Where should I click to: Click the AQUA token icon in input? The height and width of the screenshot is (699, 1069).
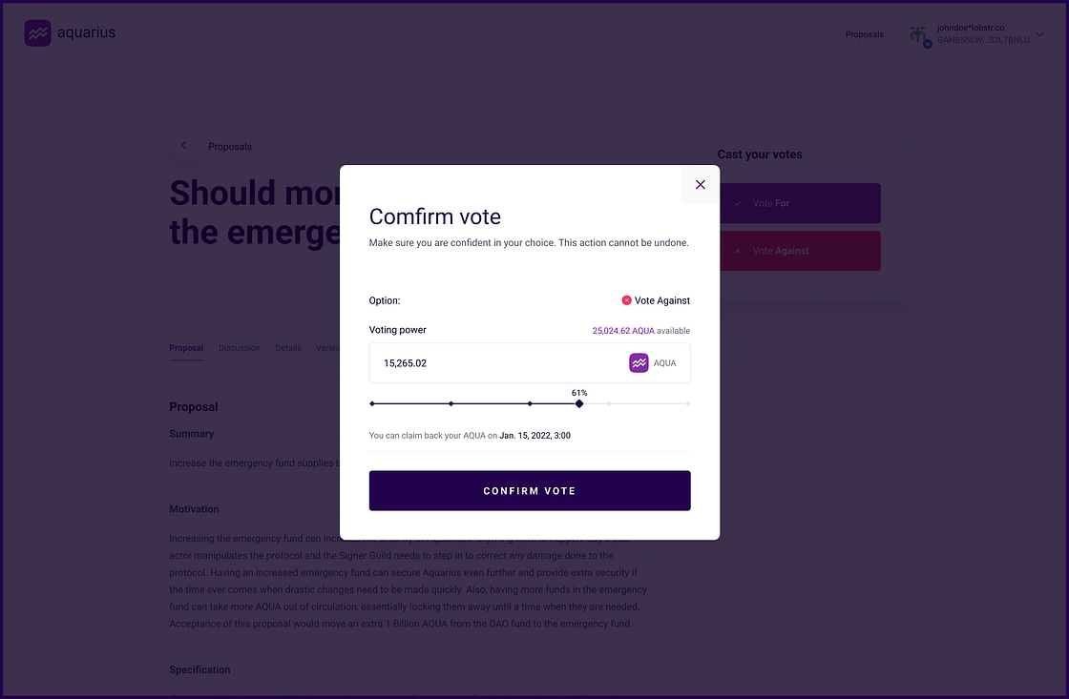pos(639,363)
